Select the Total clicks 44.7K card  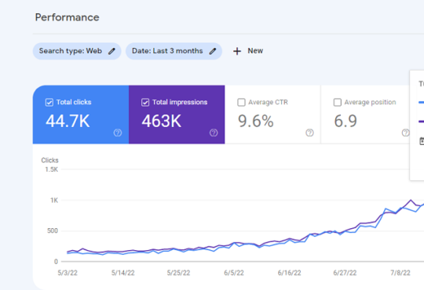click(81, 114)
